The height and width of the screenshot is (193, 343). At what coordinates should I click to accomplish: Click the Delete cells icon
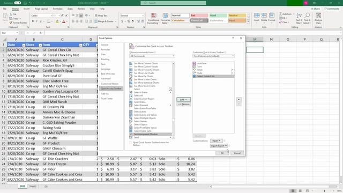coord(264,16)
